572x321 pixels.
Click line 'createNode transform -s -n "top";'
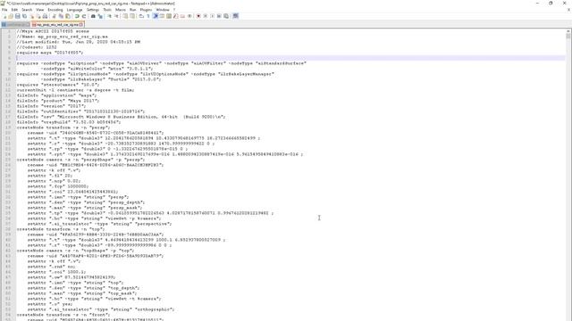click(61, 229)
